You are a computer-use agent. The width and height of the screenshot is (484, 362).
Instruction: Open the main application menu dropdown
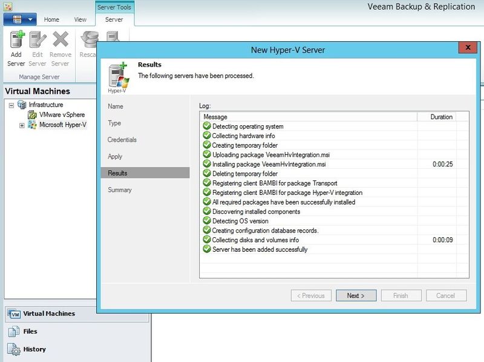(x=18, y=19)
